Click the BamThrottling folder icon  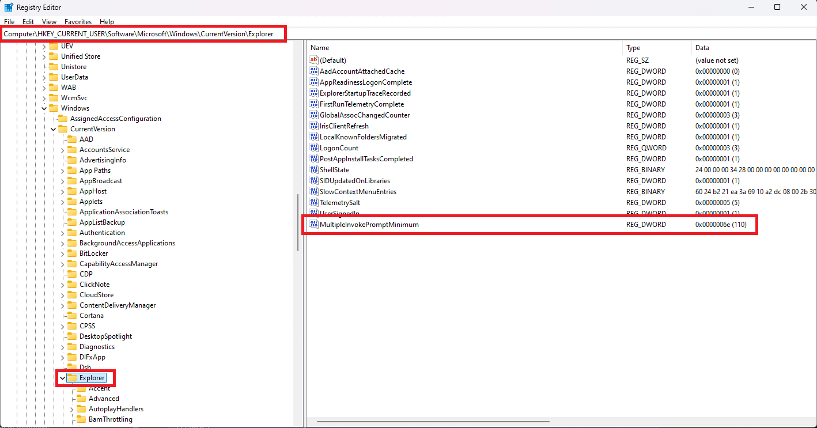[81, 419]
